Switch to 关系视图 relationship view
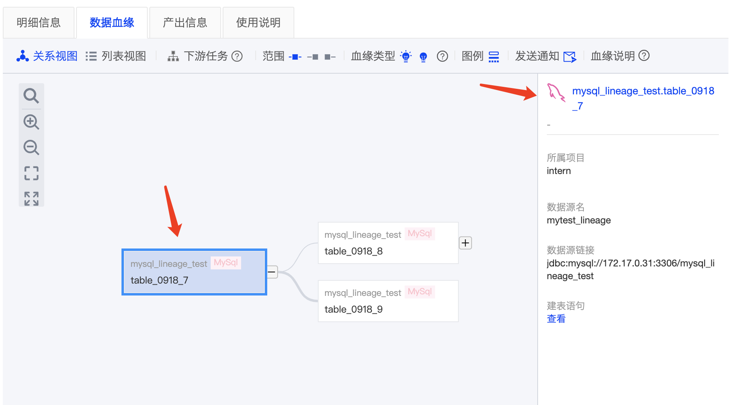 pyautogui.click(x=47, y=56)
